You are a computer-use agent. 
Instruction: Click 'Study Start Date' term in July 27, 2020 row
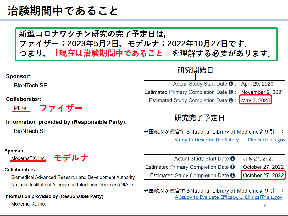[209, 158]
